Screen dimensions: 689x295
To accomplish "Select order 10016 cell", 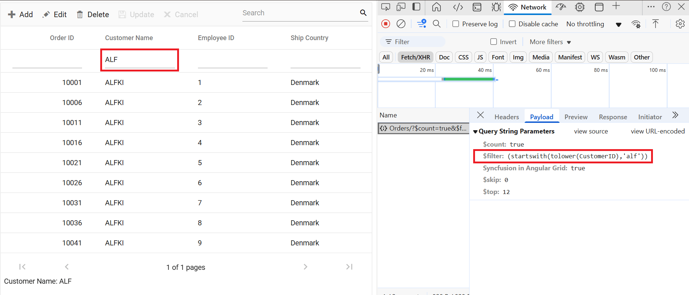I will (72, 143).
